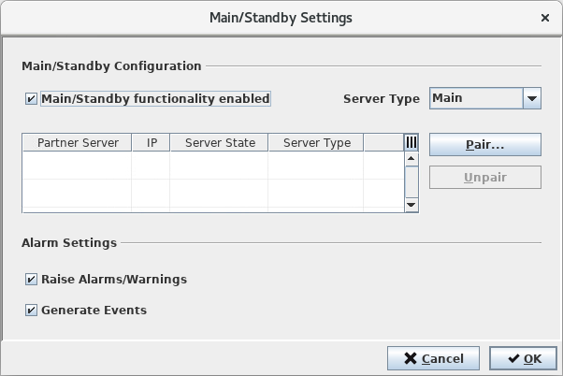Cancel the settings dialog

(x=433, y=358)
